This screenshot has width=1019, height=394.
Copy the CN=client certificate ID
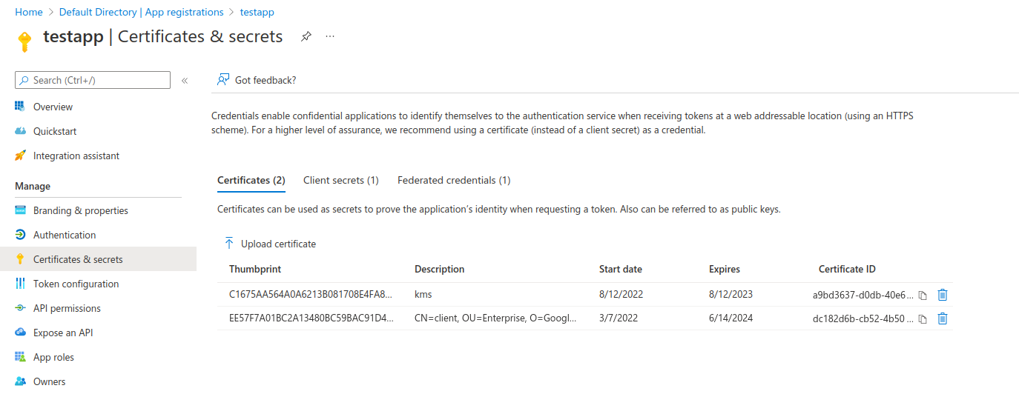coord(923,319)
